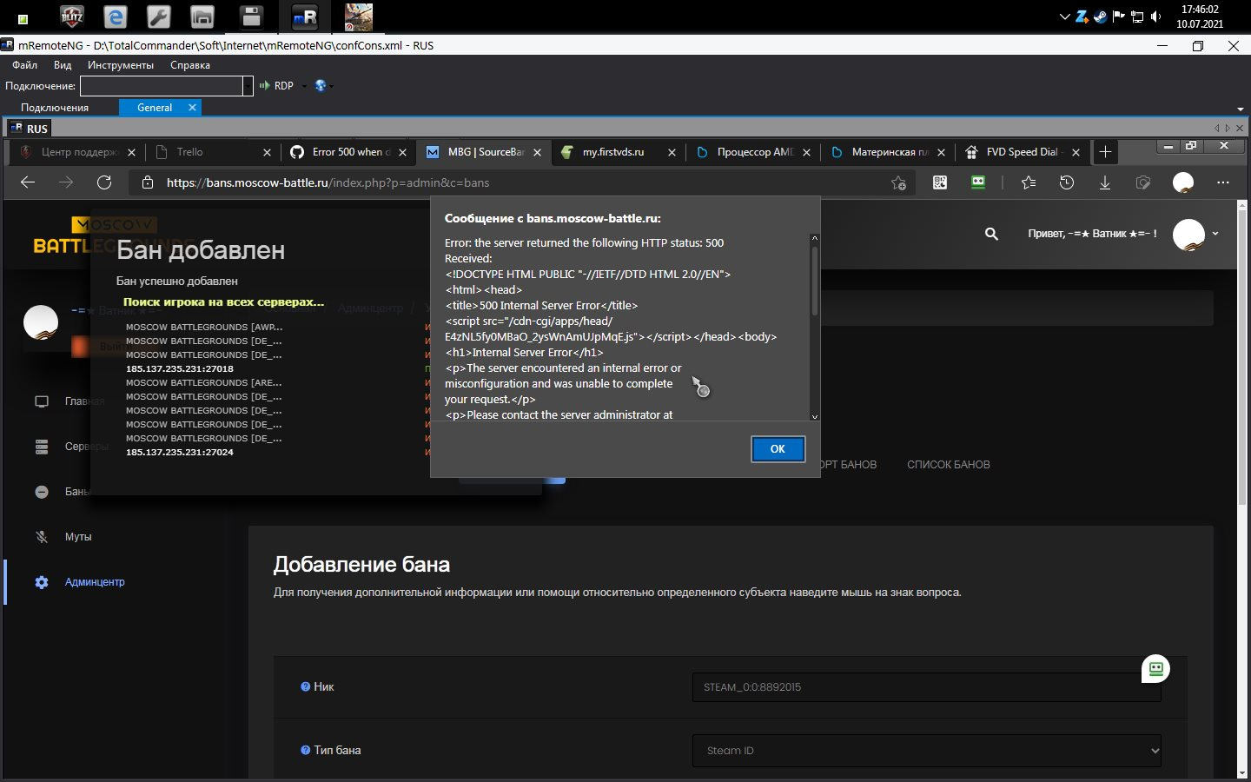Click the Ник input field
The image size is (1251, 782).
[926, 687]
